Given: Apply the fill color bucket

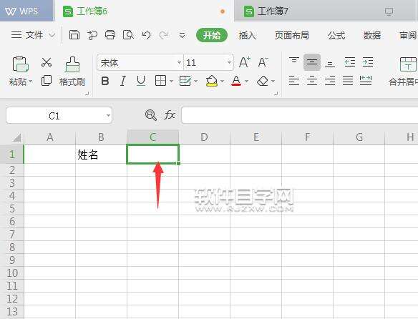Looking at the screenshot, I should pos(212,81).
